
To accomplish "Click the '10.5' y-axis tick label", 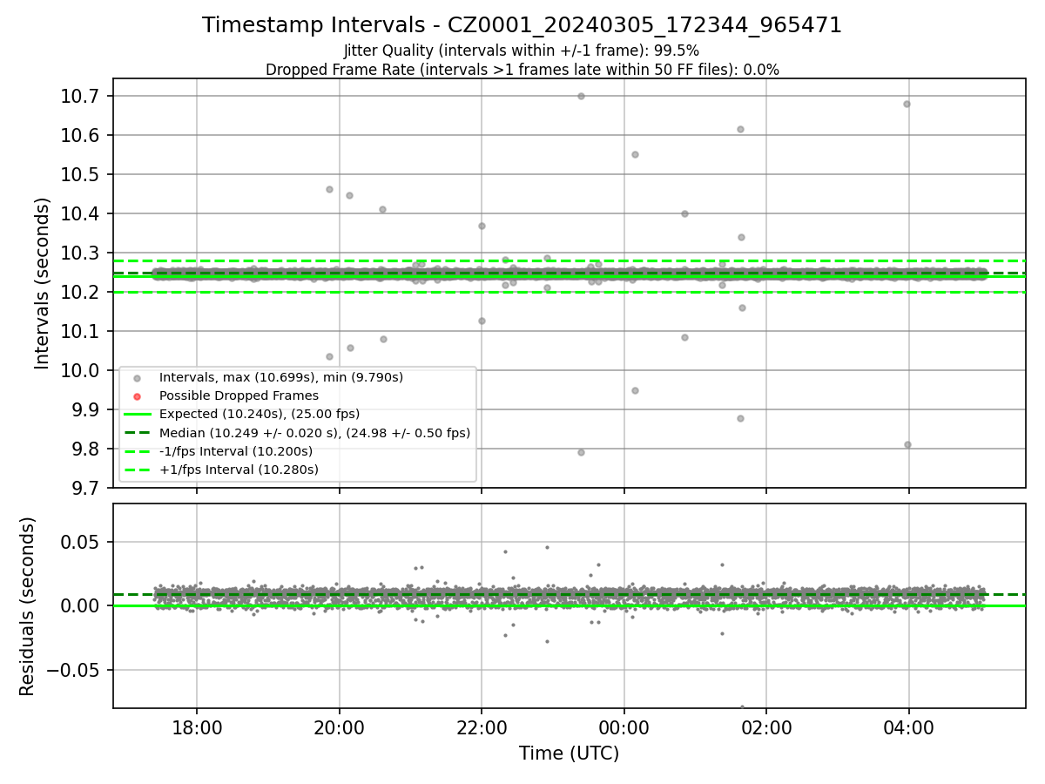I will point(82,174).
